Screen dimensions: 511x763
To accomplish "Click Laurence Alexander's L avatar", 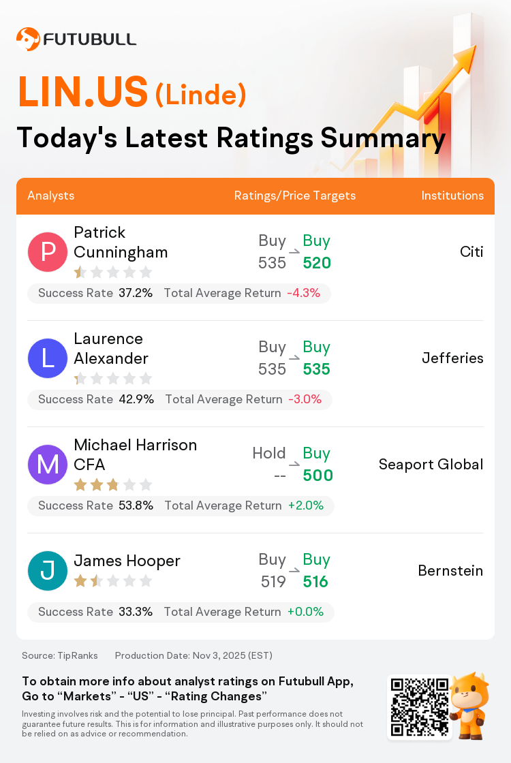I will click(x=48, y=358).
